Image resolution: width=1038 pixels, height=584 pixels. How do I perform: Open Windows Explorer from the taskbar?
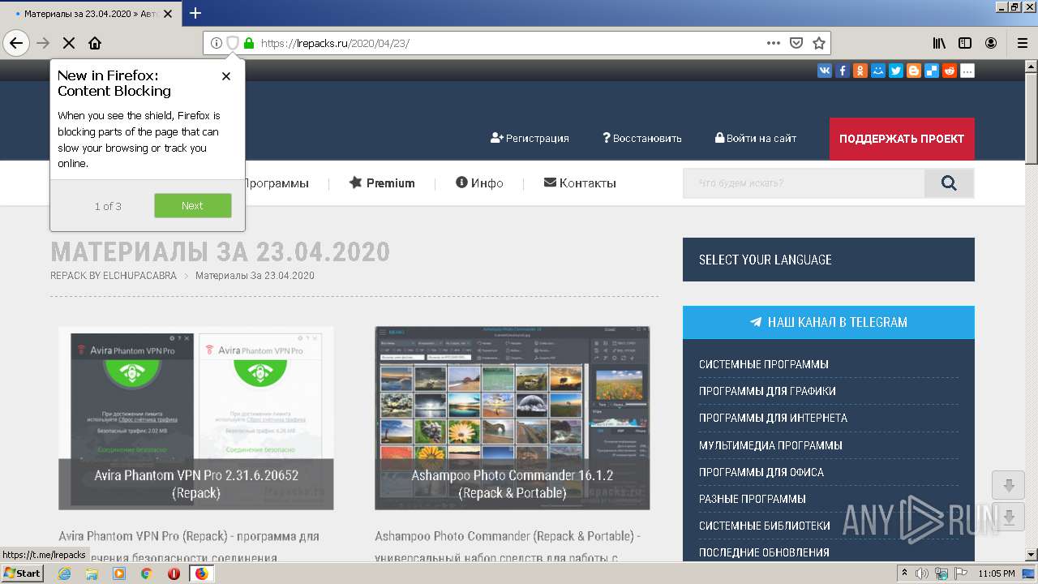tap(92, 573)
